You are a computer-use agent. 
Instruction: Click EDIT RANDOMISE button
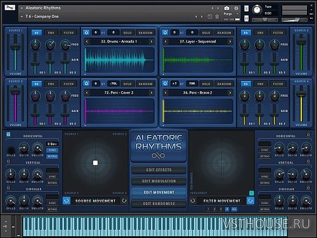158,203
